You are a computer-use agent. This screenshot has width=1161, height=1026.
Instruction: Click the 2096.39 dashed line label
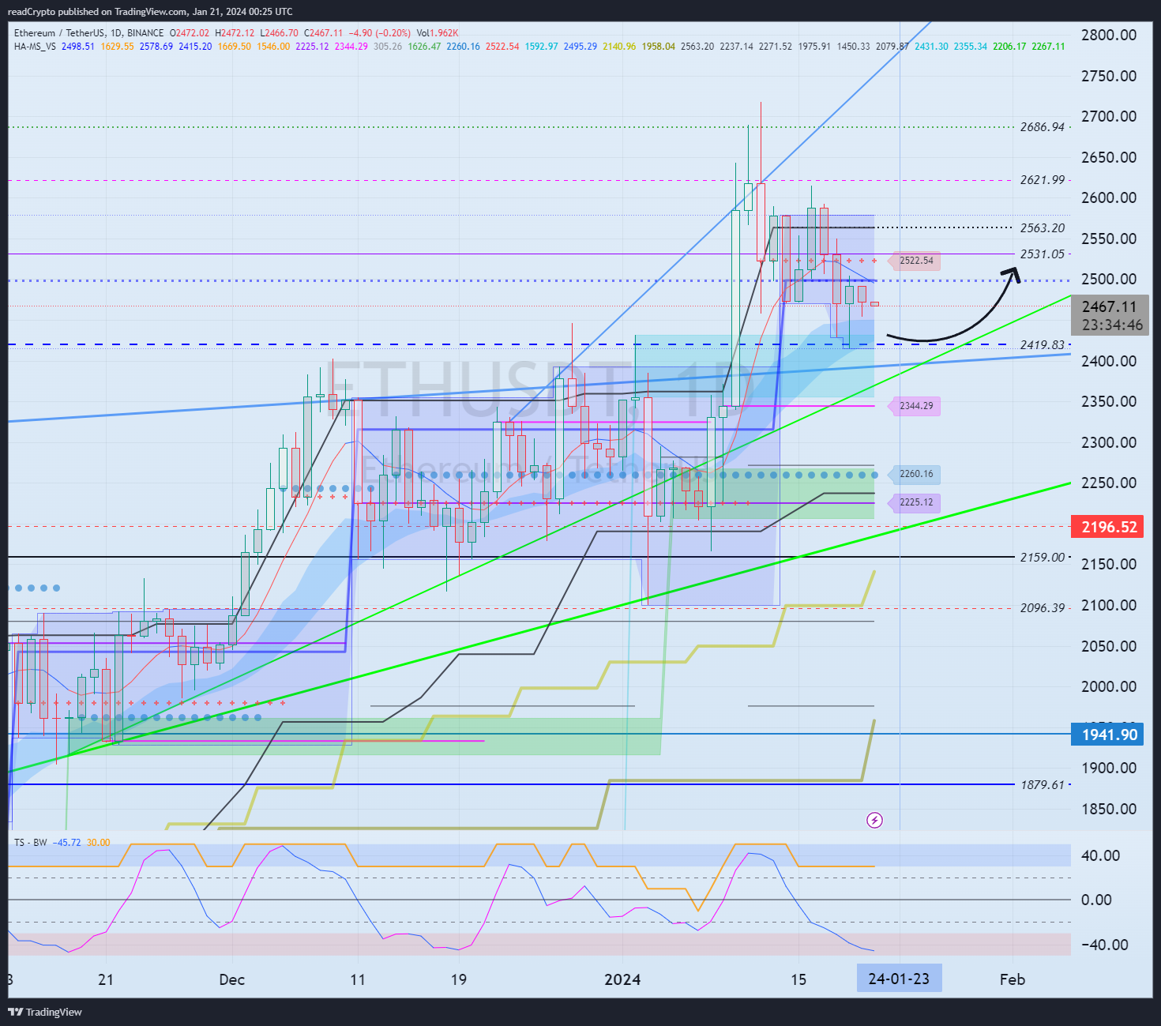(x=1043, y=608)
